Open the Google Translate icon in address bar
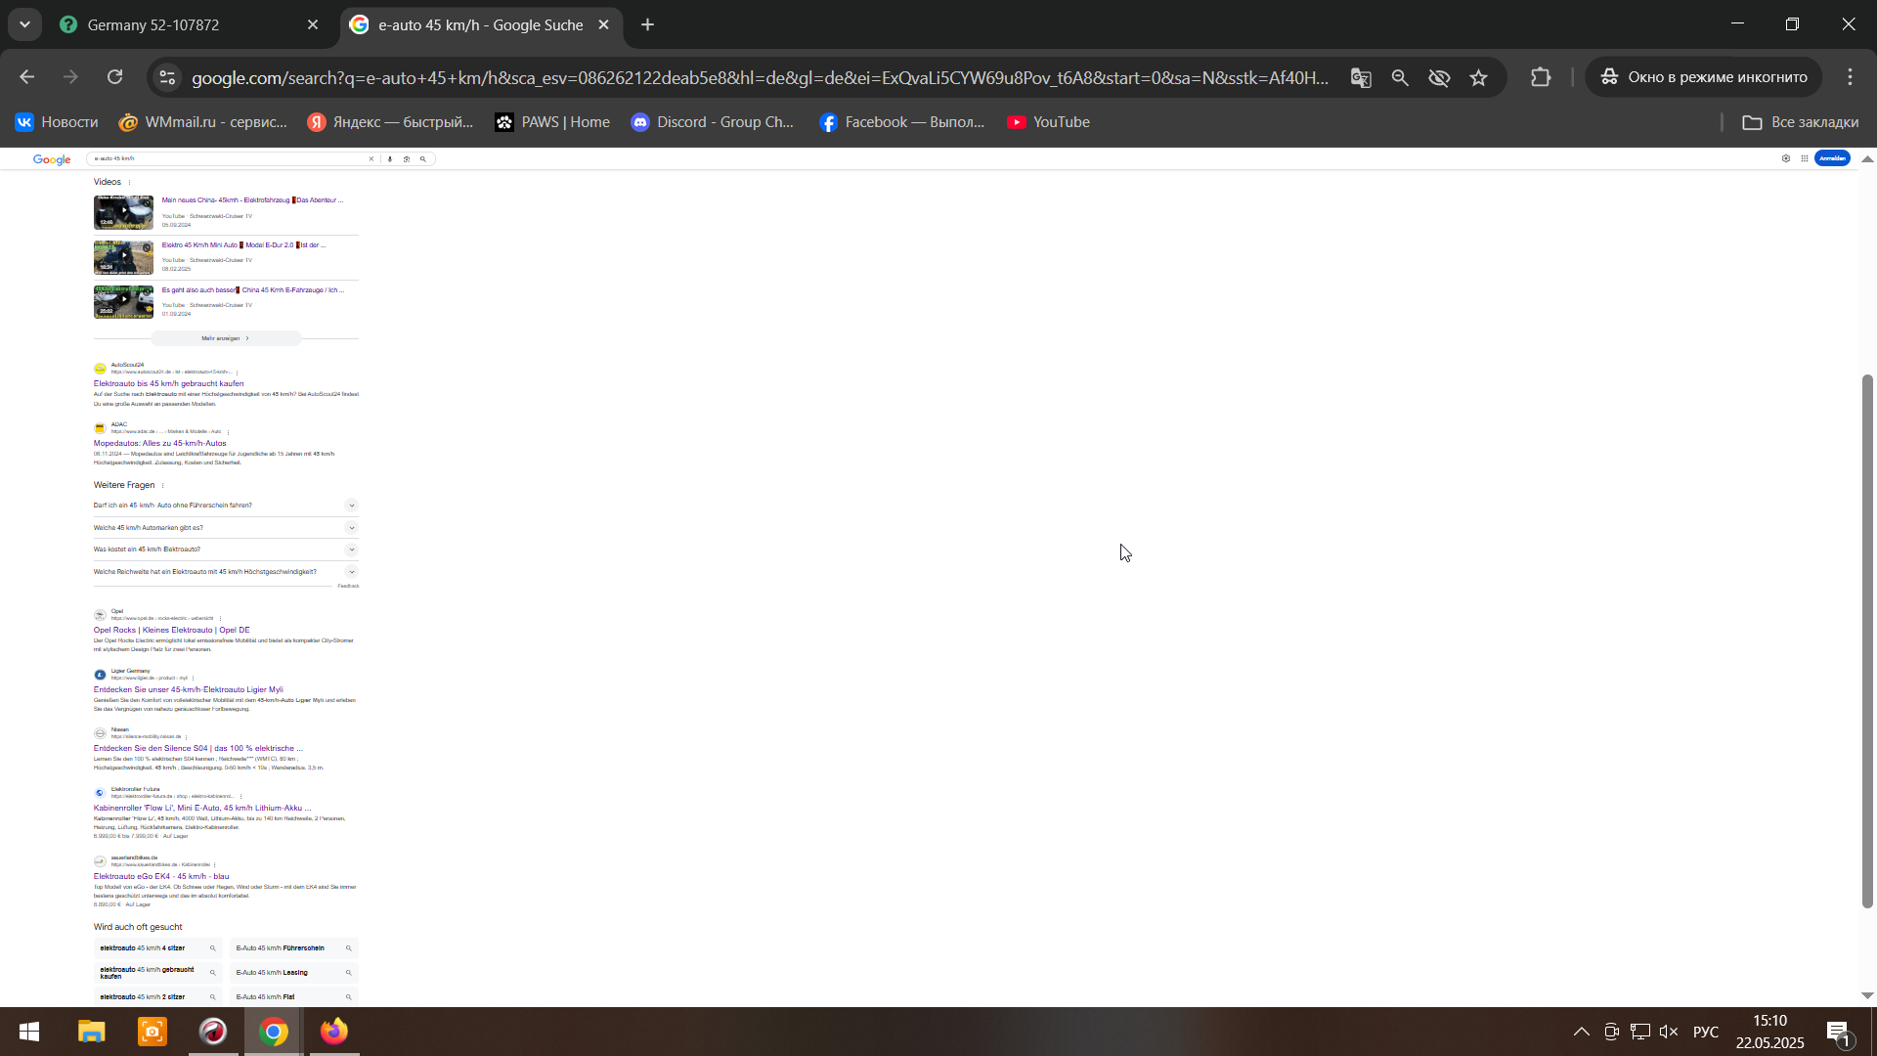Image resolution: width=1877 pixels, height=1056 pixels. [1361, 77]
